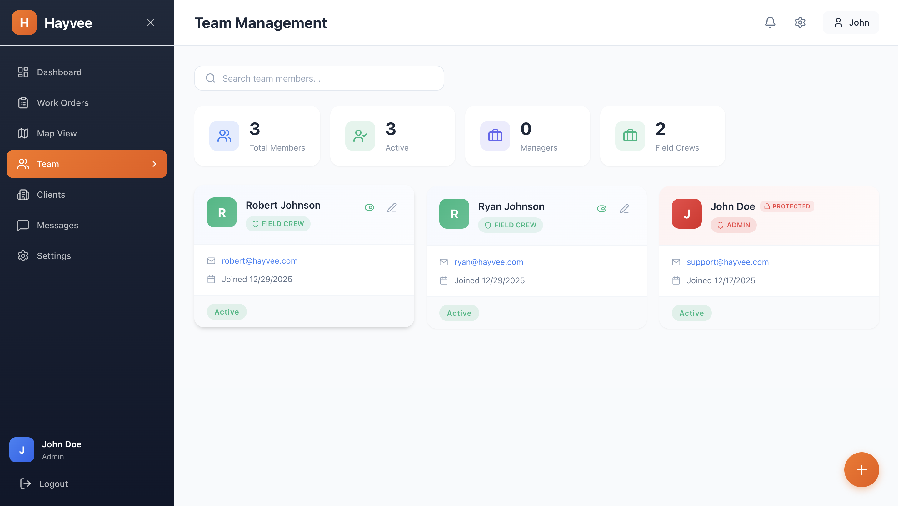The height and width of the screenshot is (506, 898).
Task: Open Messages from the sidebar
Action: click(x=57, y=225)
